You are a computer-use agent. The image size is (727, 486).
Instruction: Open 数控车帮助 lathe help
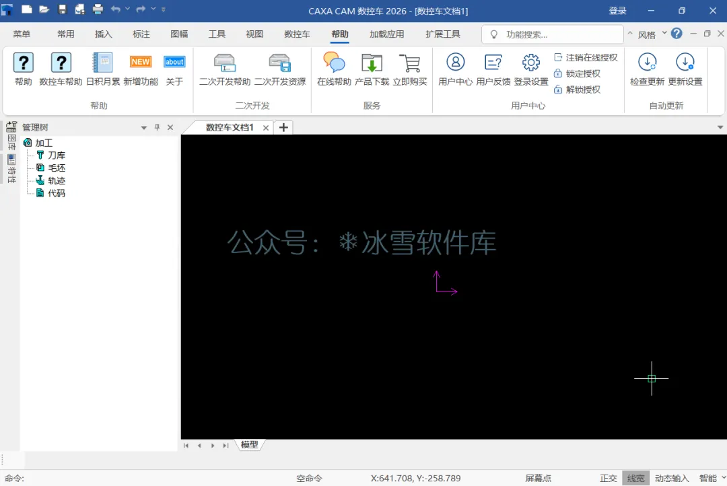pyautogui.click(x=61, y=69)
